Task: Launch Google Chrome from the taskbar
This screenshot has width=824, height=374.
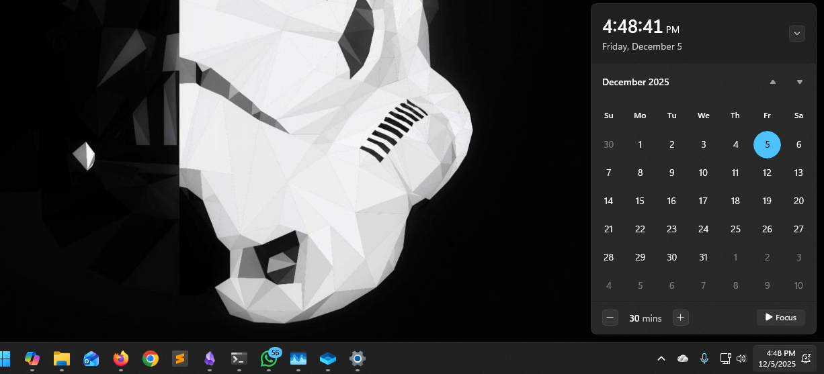Action: coord(151,359)
